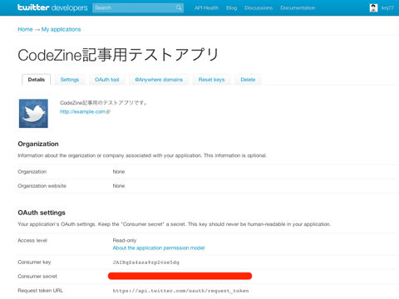
Task: Open API Health page
Action: (206, 7)
